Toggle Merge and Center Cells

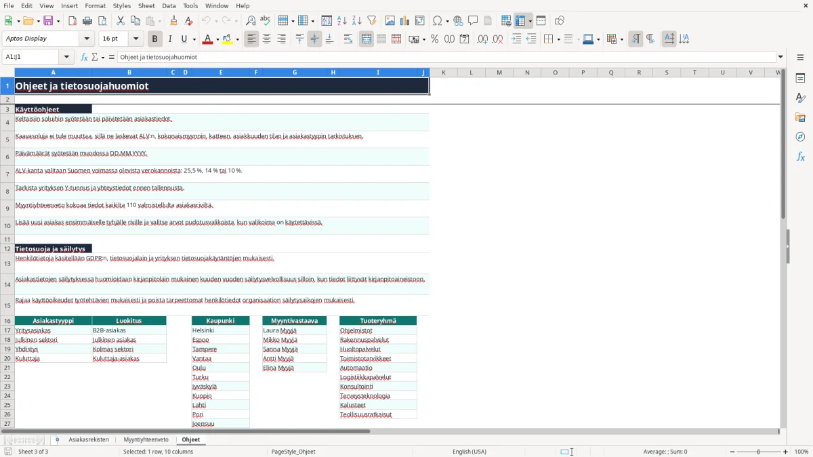tap(367, 39)
